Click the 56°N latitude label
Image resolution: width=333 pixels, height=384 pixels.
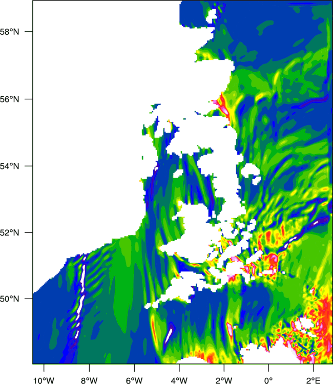pyautogui.click(x=9, y=99)
